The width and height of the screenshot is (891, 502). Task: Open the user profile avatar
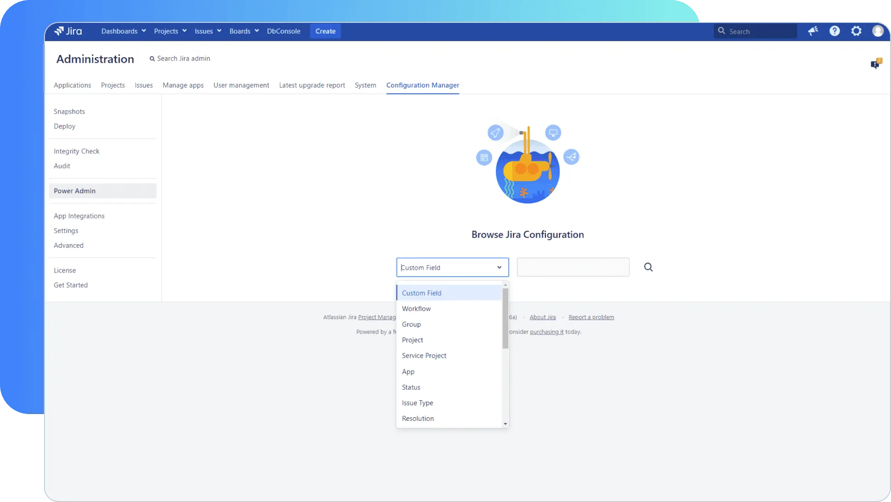click(x=877, y=31)
